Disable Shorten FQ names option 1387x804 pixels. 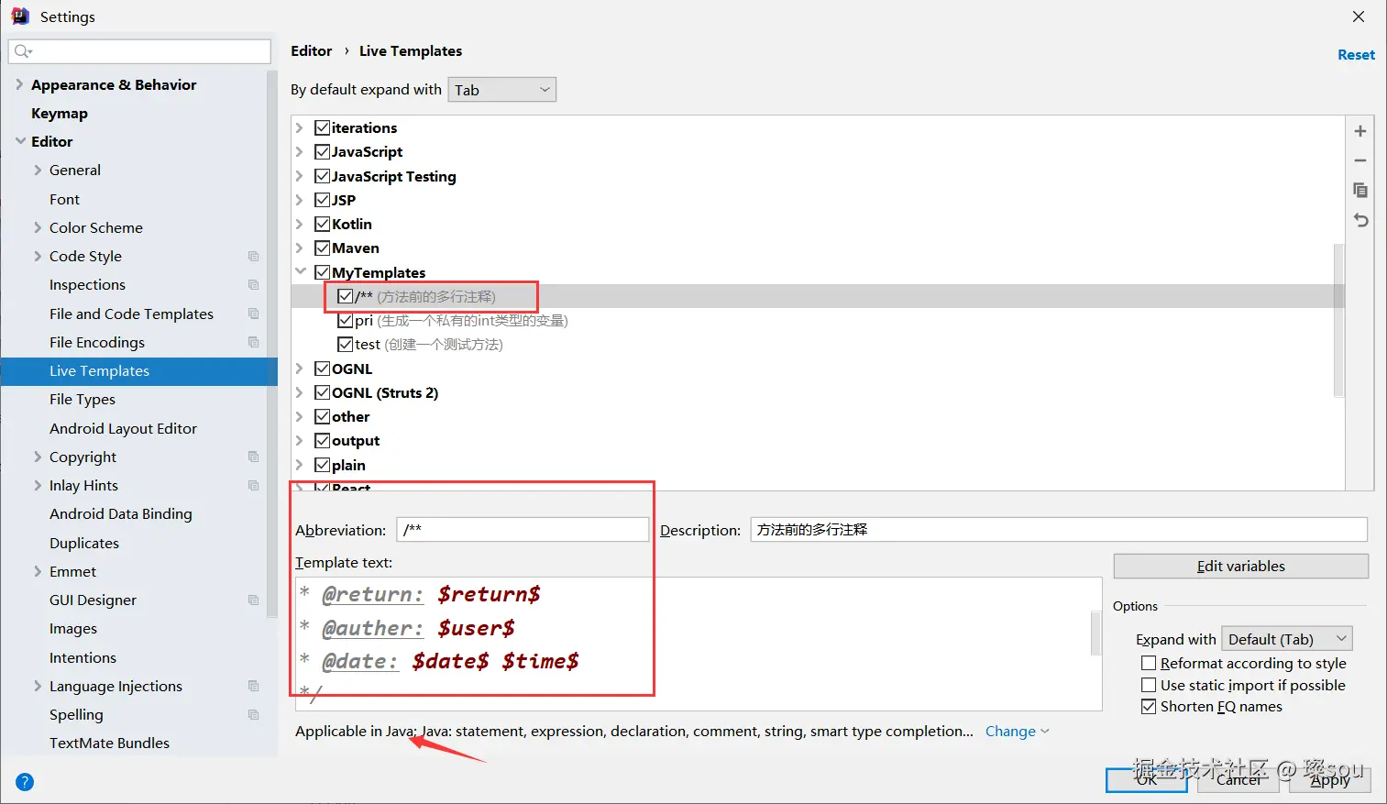pos(1148,706)
